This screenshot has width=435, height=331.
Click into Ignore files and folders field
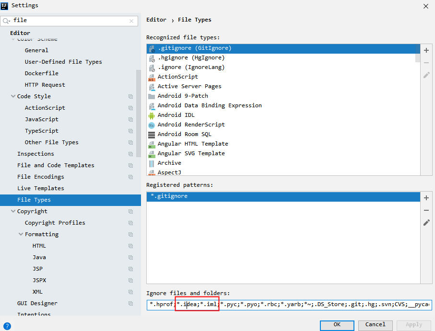(289, 304)
